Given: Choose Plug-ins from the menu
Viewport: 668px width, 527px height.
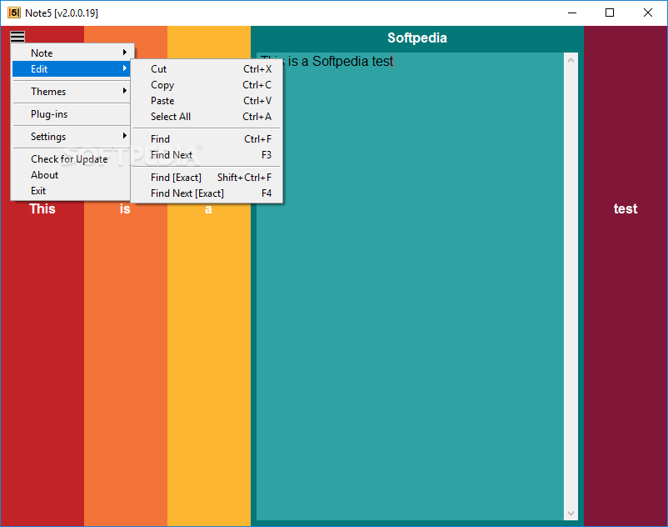Looking at the screenshot, I should coord(71,114).
